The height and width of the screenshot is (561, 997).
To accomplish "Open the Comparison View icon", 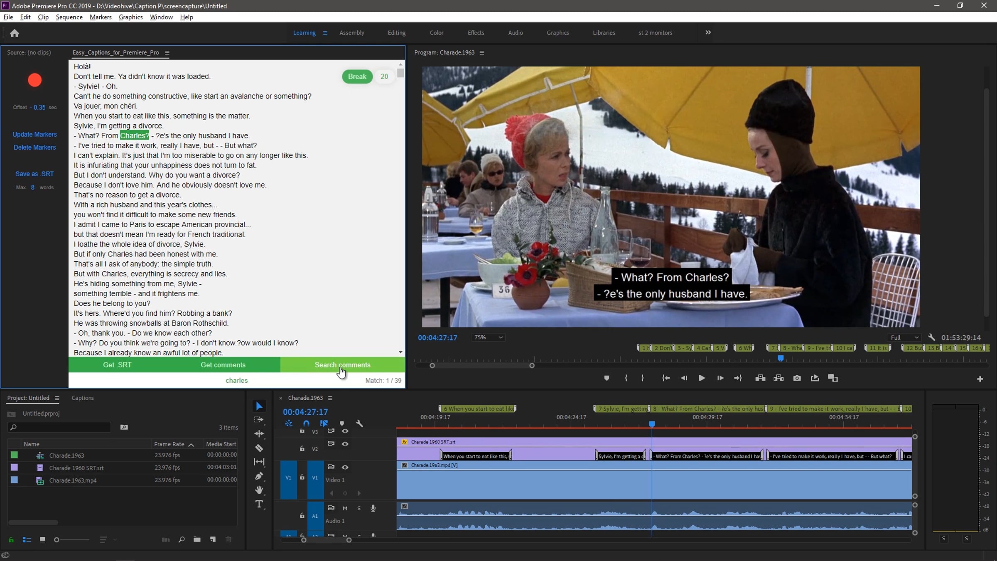I will (x=833, y=378).
